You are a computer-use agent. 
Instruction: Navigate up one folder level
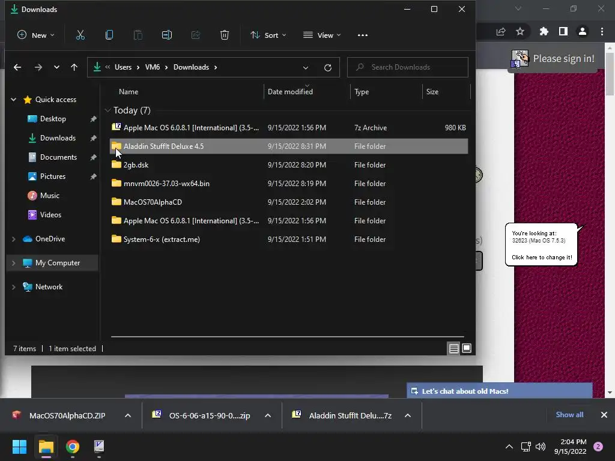tap(74, 67)
